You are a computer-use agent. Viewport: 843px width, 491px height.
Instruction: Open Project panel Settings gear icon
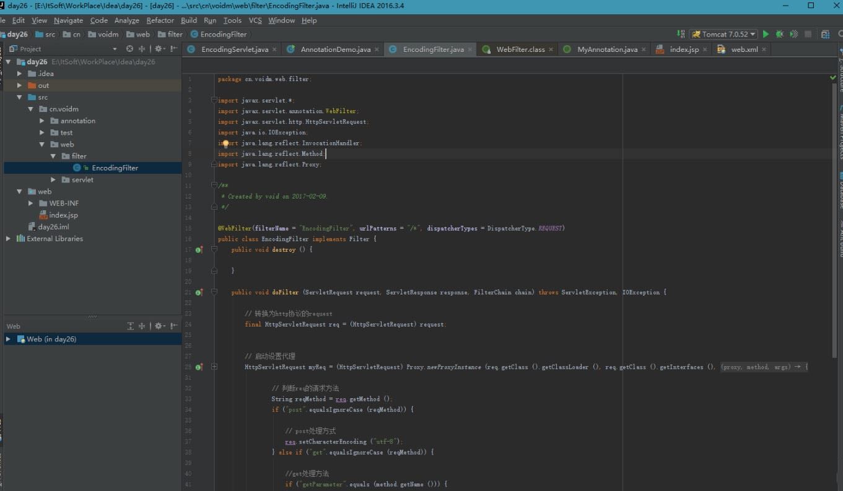157,48
